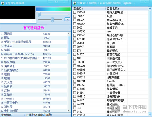The height and width of the screenshot is (117, 152).
Task: Select playlist song 走过咖啡屋
Action: click(33, 111)
